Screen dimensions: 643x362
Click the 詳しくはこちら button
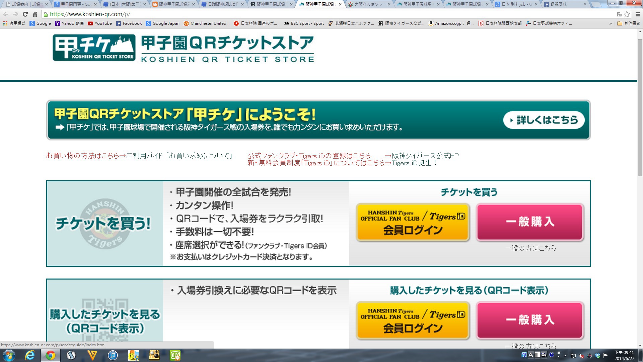click(x=544, y=120)
